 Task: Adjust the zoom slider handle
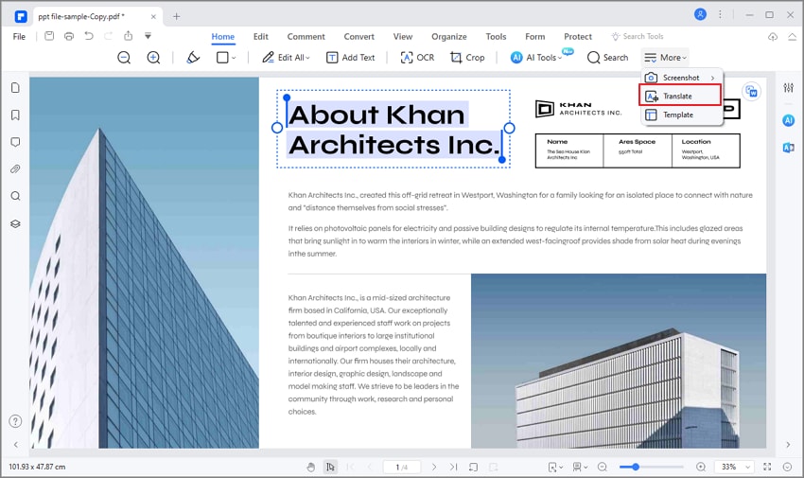point(636,467)
